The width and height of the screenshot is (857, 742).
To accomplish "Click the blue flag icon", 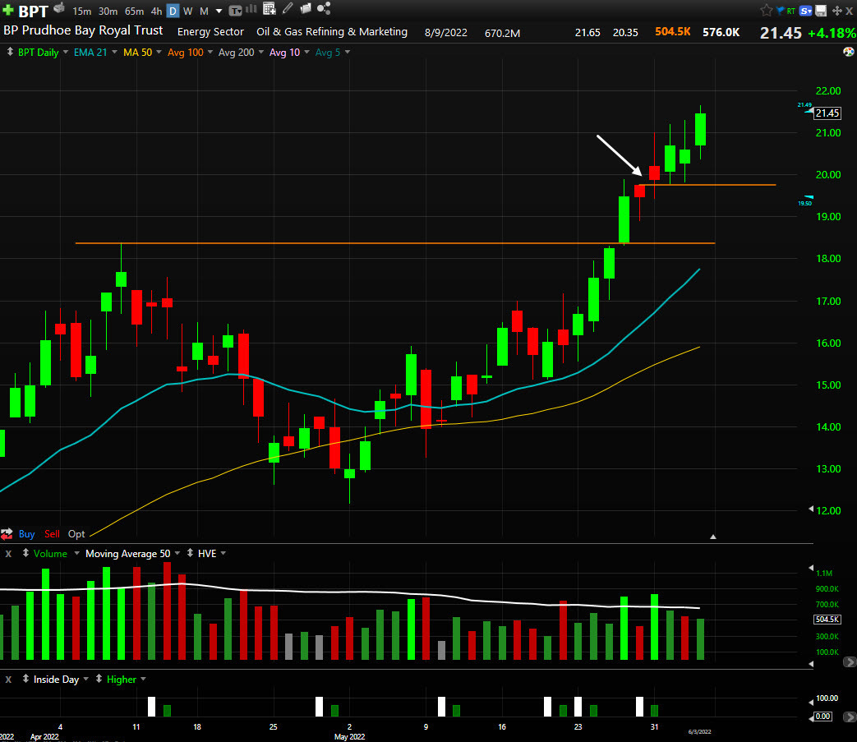I will (780, 11).
